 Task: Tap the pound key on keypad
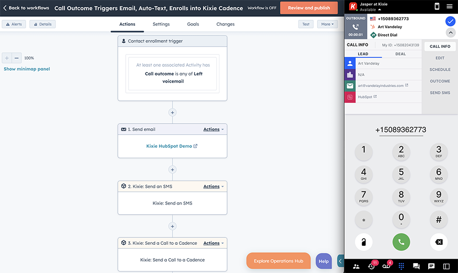(438, 219)
